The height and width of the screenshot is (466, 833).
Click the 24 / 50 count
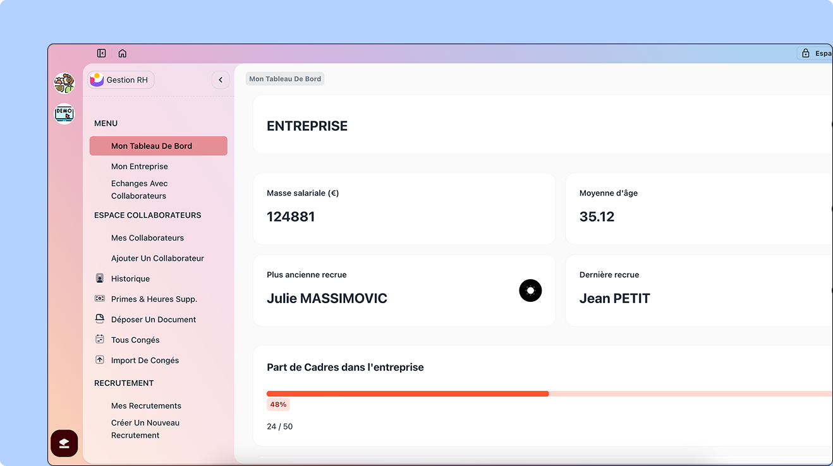(x=279, y=427)
